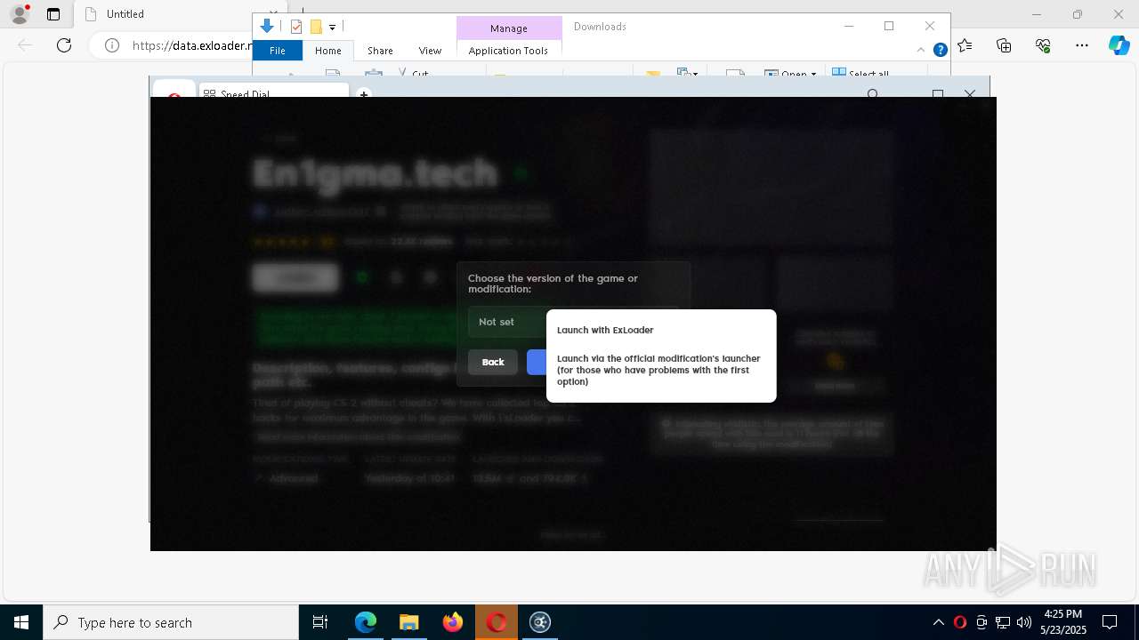Viewport: 1139px width, 640px height.
Task: Open volume control in system tray
Action: [1023, 622]
